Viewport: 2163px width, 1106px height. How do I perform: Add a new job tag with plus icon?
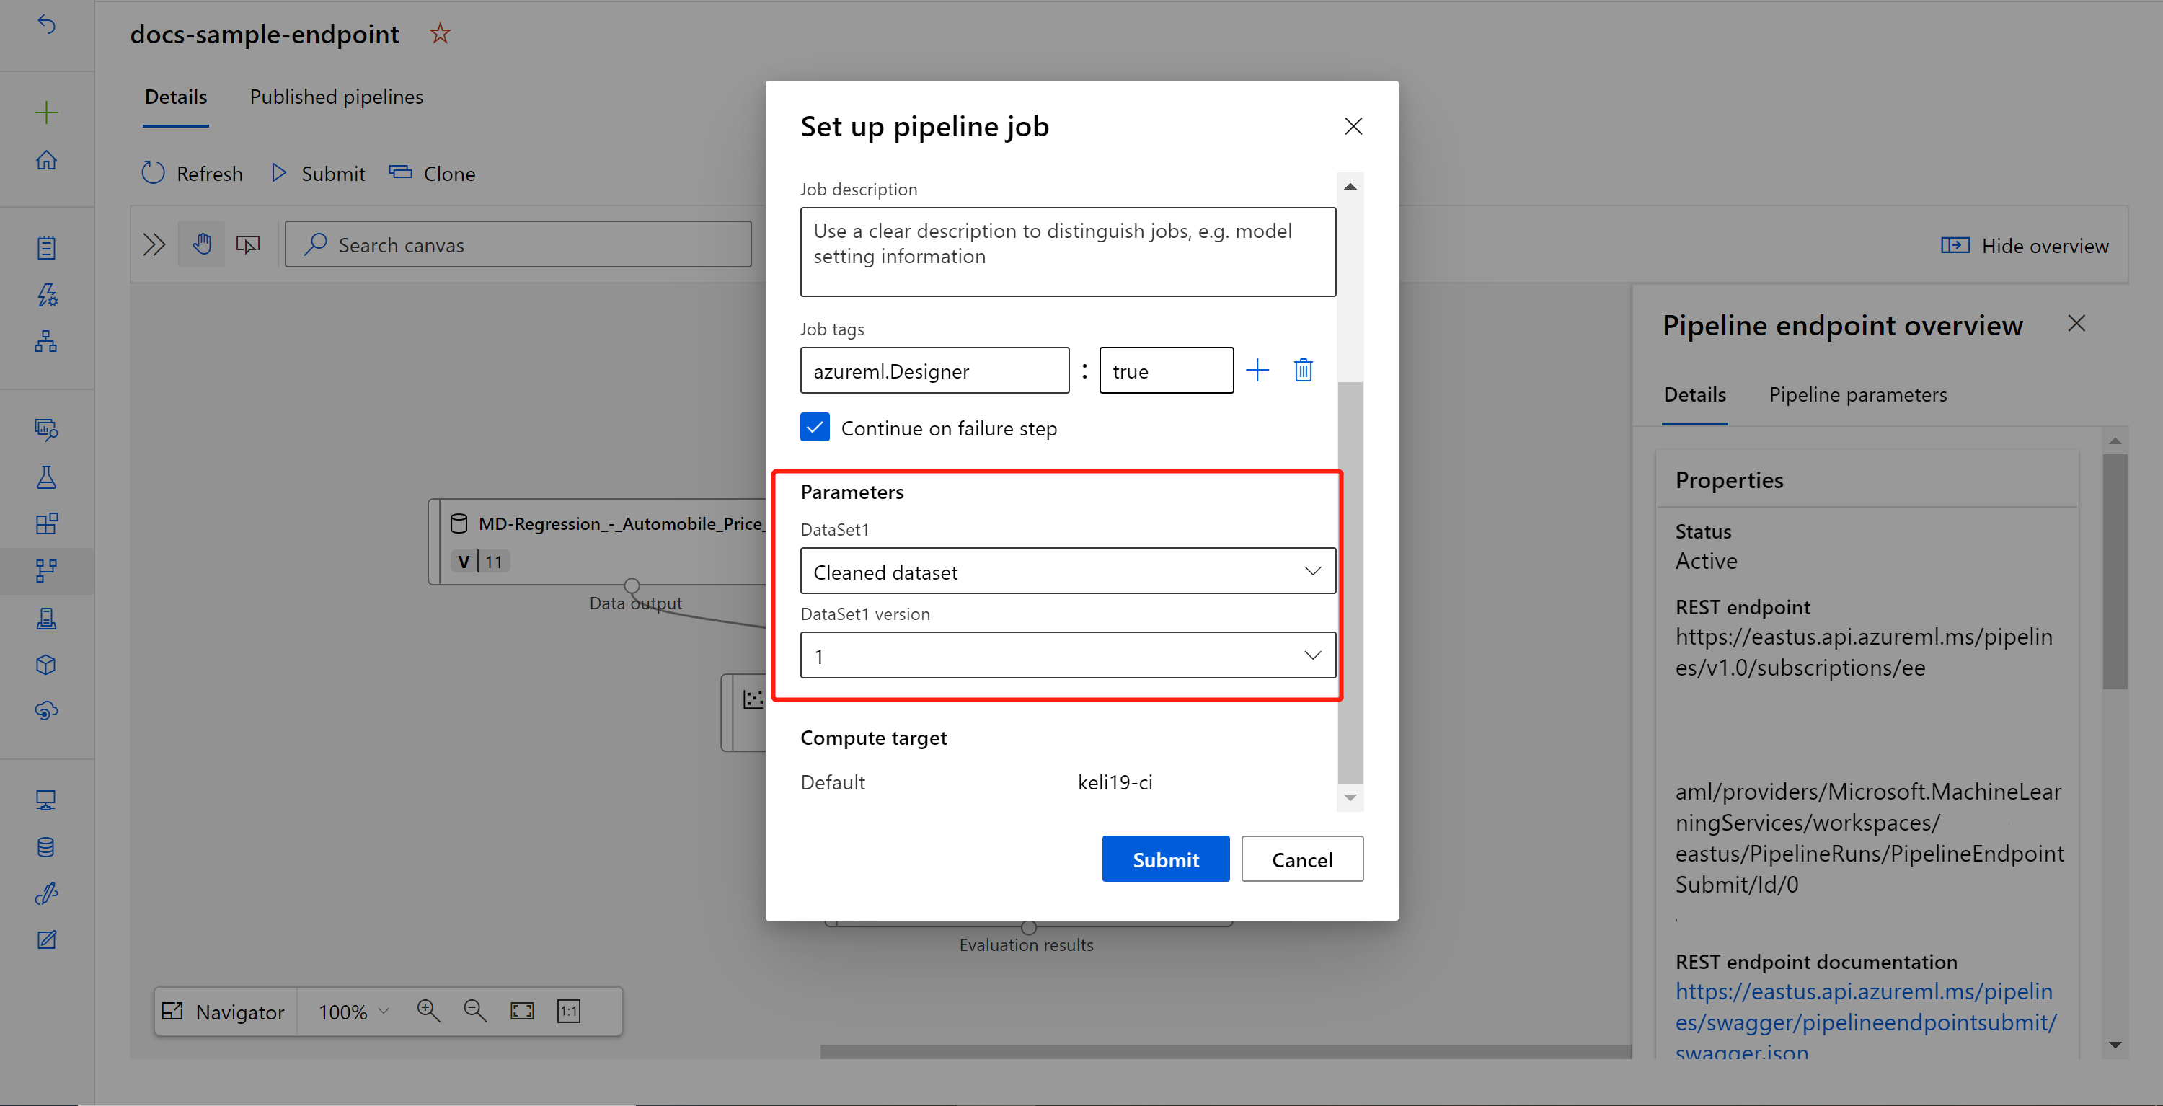coord(1257,371)
